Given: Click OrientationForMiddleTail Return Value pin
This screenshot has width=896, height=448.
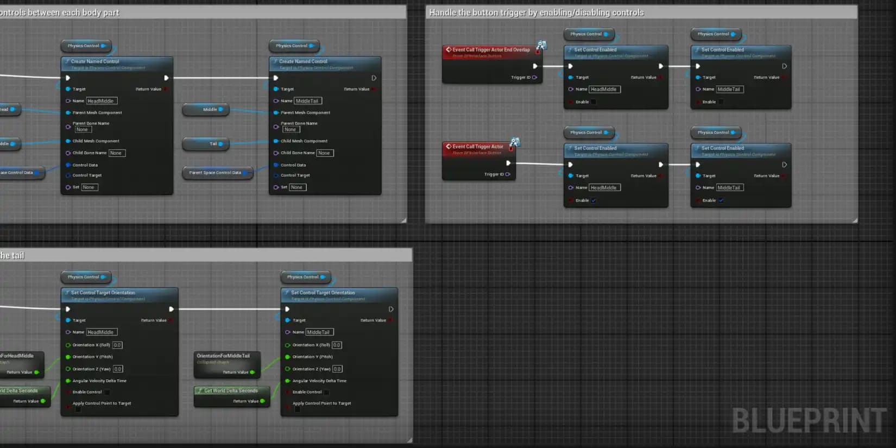Looking at the screenshot, I should [252, 373].
